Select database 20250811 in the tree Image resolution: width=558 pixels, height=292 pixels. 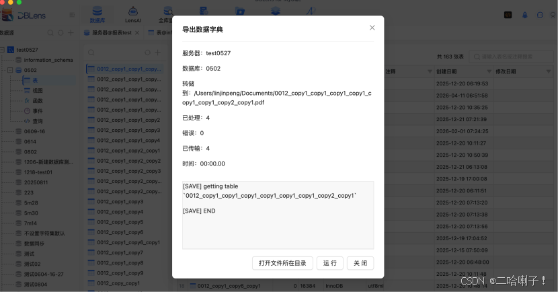[36, 182]
